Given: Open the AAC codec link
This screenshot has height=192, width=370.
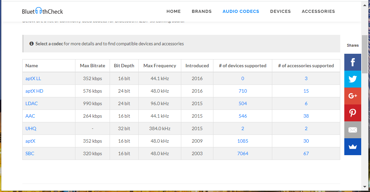Looking at the screenshot, I should (30, 116).
